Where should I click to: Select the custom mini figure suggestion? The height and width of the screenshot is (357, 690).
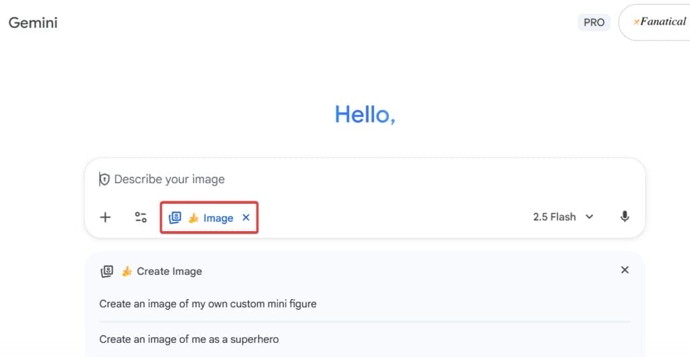tap(208, 304)
